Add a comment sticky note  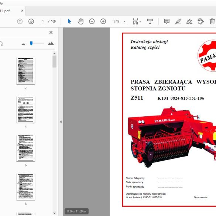(167, 21)
